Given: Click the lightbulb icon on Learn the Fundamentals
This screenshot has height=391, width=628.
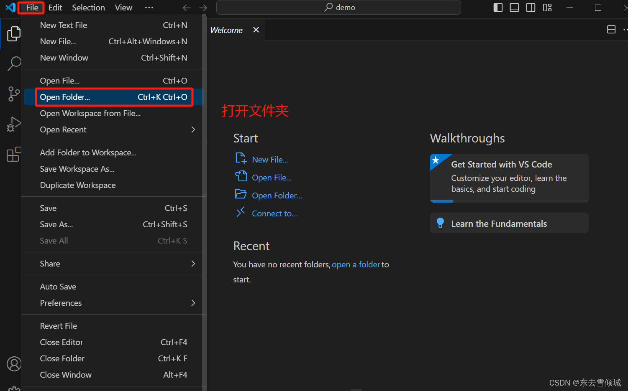Looking at the screenshot, I should click(x=440, y=223).
